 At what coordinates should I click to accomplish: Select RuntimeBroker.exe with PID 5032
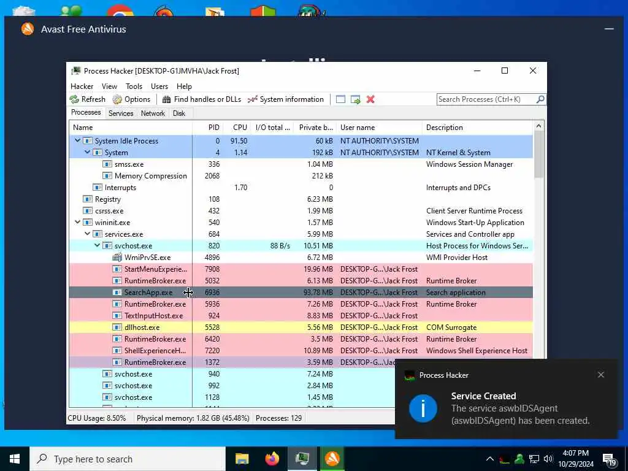click(301, 281)
